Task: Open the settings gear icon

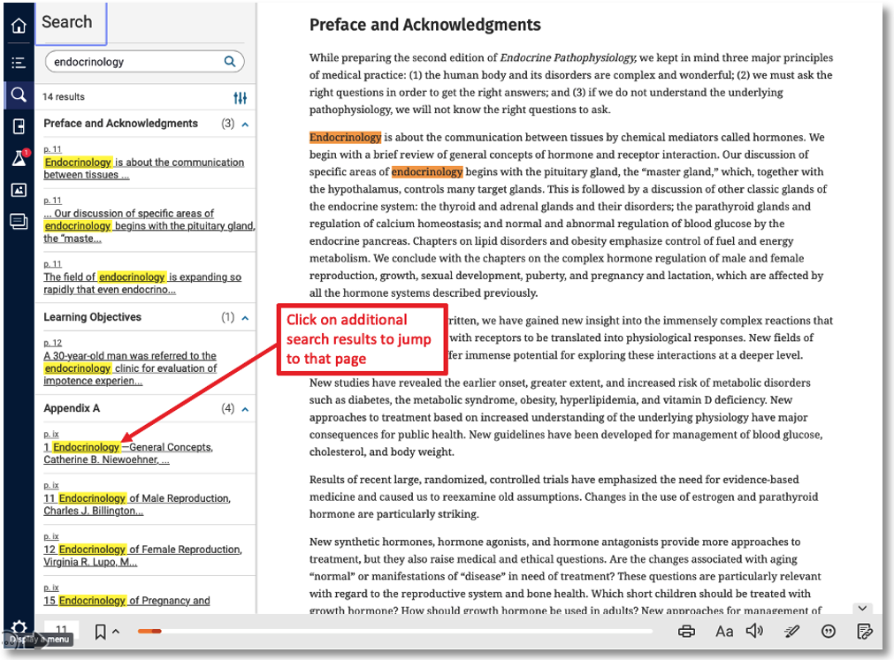Action: 19,629
